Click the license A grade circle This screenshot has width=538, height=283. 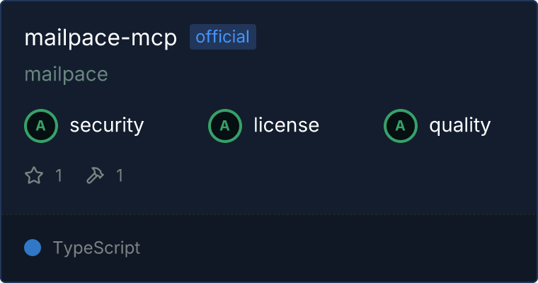click(225, 126)
